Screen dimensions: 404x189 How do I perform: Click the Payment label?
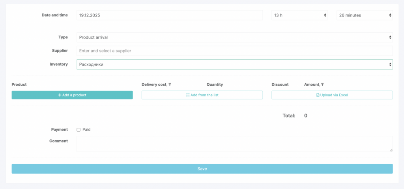pyautogui.click(x=59, y=129)
